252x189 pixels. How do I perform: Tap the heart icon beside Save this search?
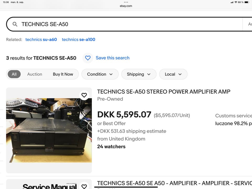pos(88,58)
